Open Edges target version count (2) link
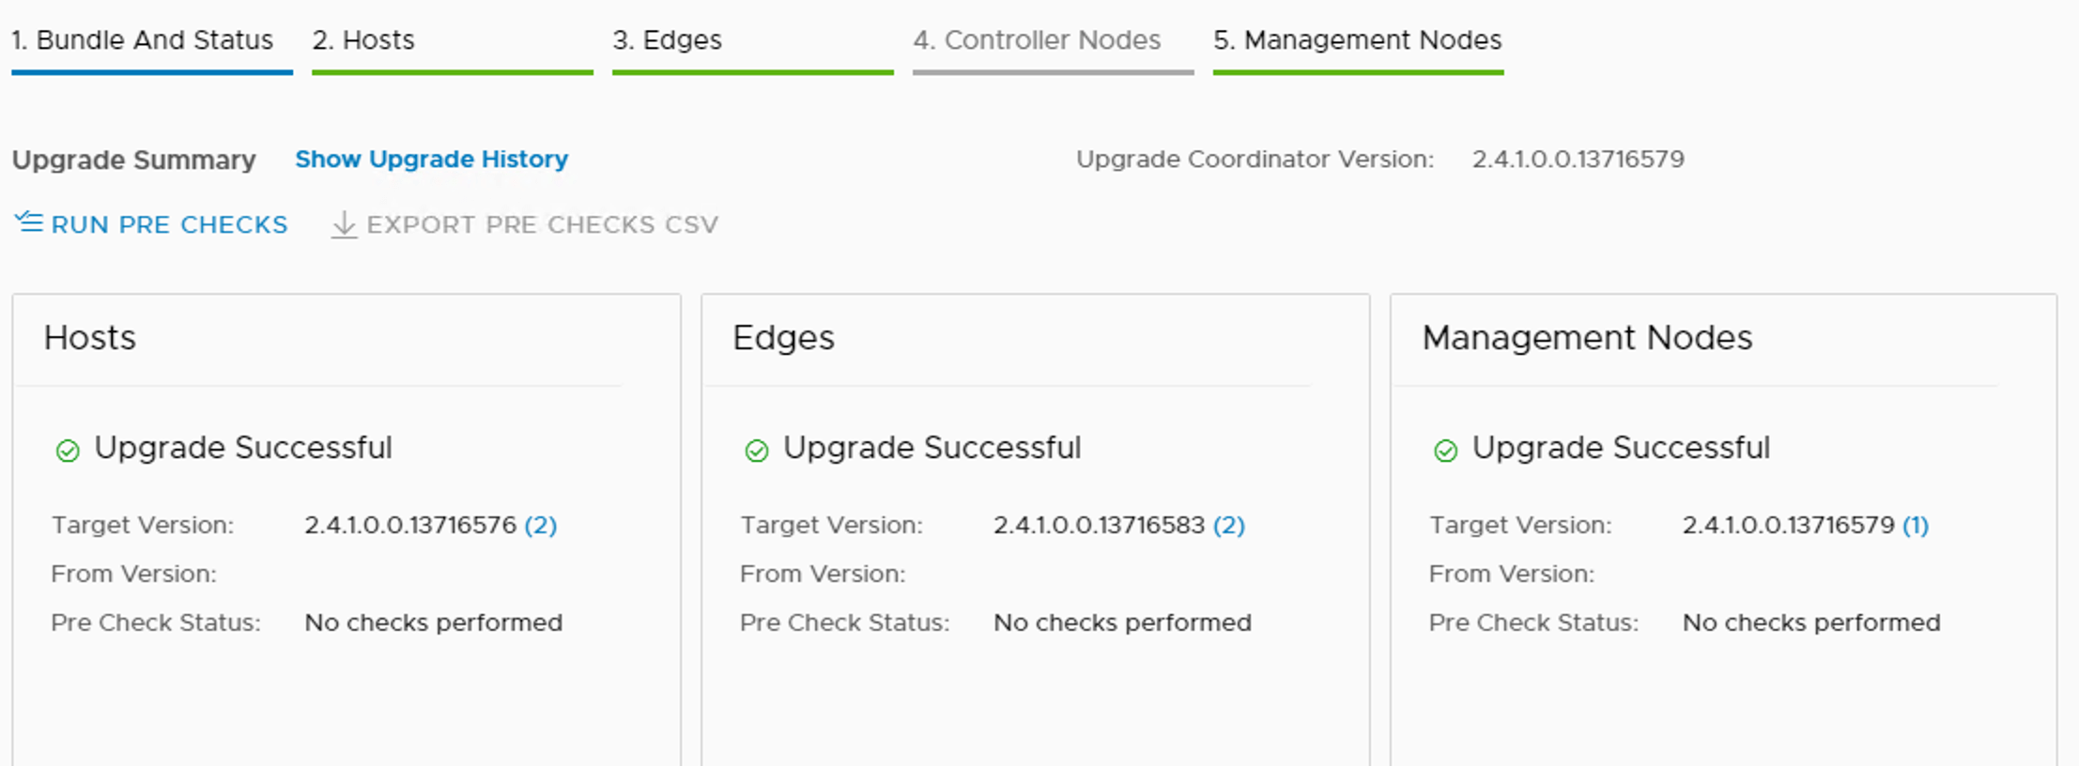 tap(1229, 526)
